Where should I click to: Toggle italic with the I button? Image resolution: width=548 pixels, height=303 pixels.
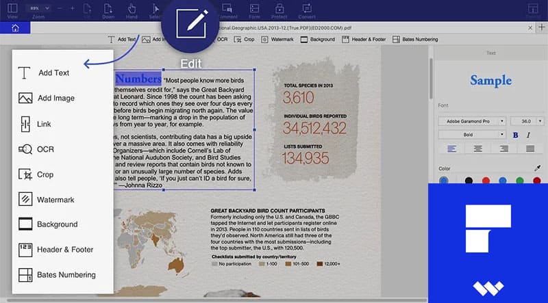(528, 135)
